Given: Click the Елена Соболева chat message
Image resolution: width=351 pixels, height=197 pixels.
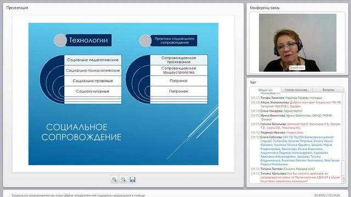Looking at the screenshot, I should (295, 151).
